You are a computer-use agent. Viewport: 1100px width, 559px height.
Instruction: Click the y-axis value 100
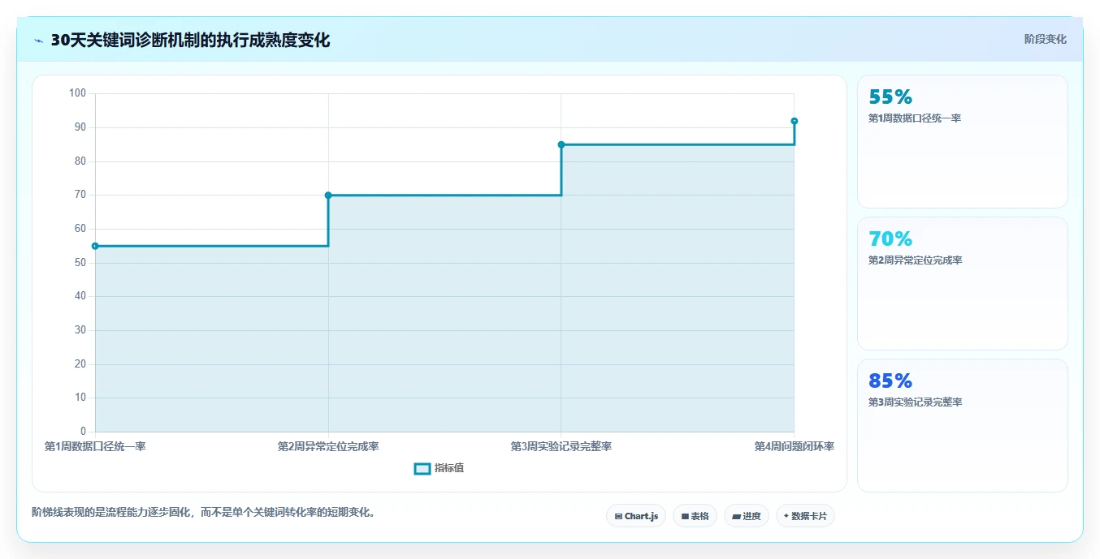pyautogui.click(x=77, y=93)
